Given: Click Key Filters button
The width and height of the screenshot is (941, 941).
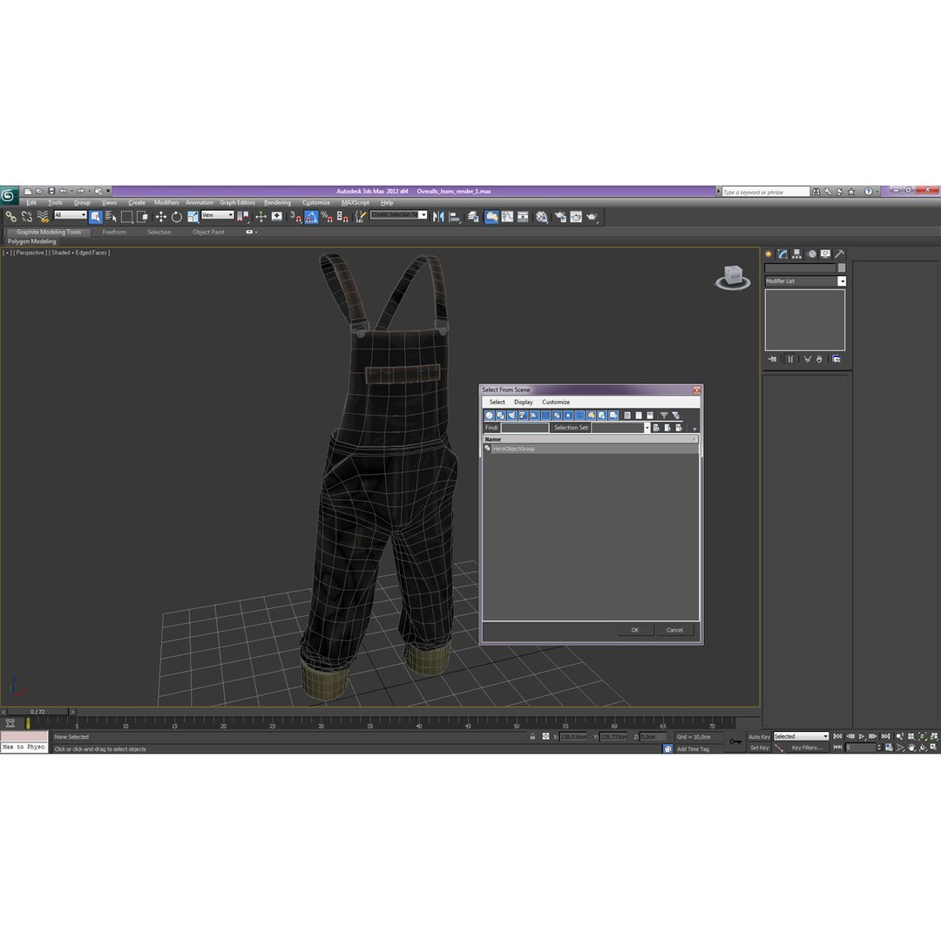Looking at the screenshot, I should (807, 748).
